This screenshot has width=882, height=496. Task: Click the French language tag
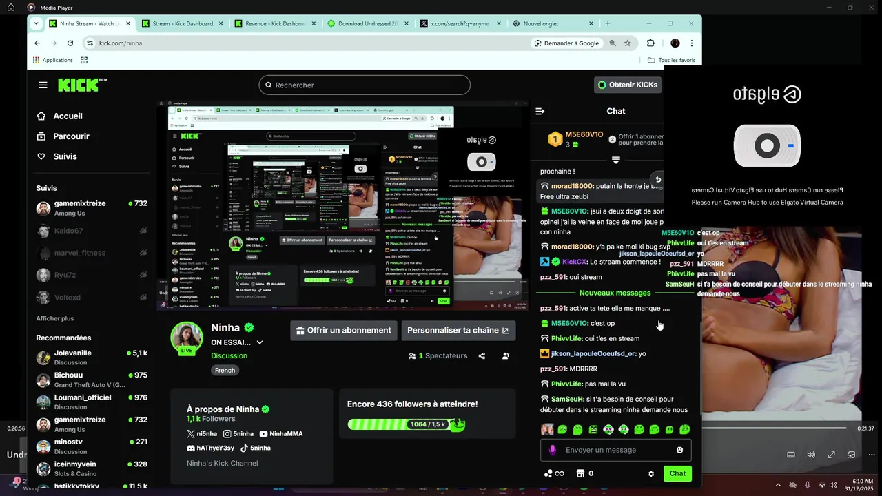click(x=225, y=370)
